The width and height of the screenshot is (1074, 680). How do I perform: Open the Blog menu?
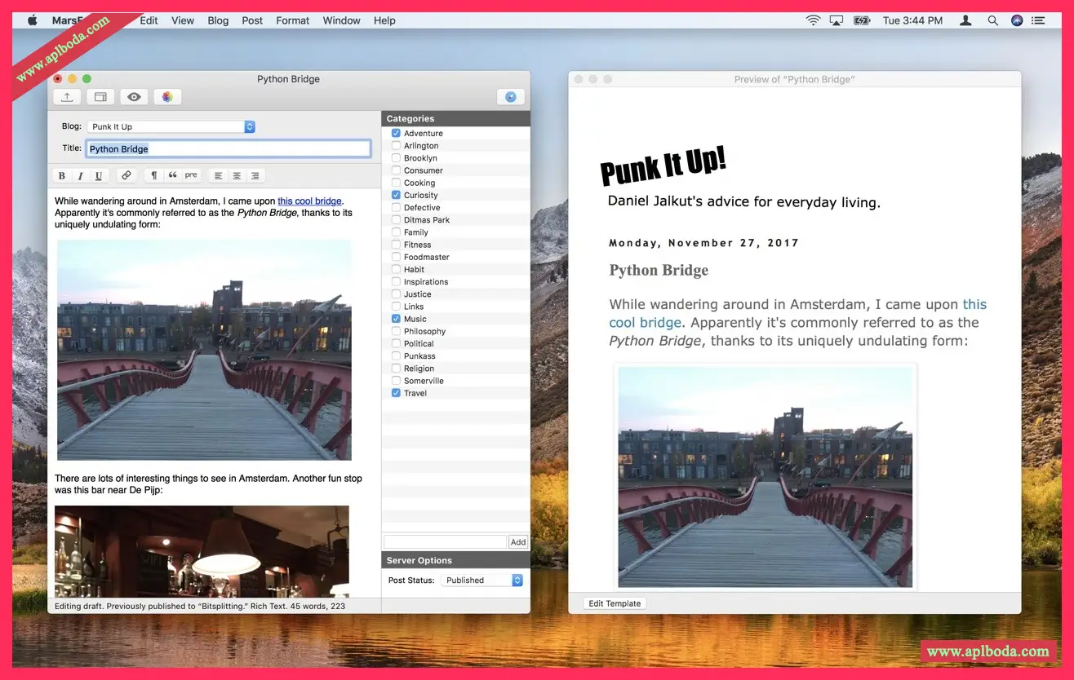(218, 20)
